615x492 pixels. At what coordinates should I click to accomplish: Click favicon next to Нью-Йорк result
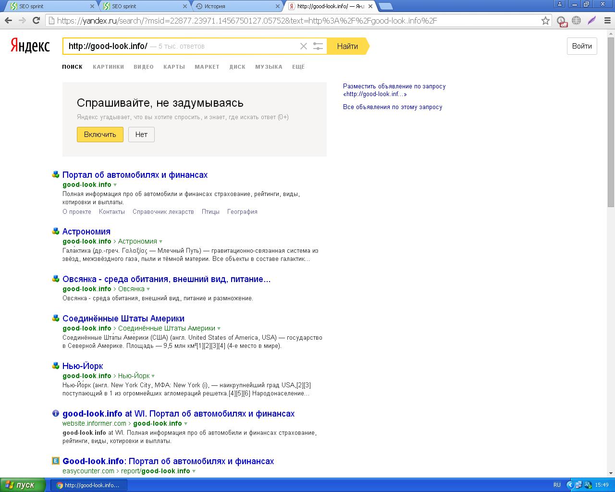pyautogui.click(x=56, y=366)
